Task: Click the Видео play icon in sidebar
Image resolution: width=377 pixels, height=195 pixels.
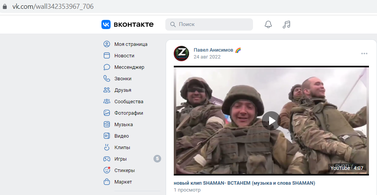Action: coord(106,136)
